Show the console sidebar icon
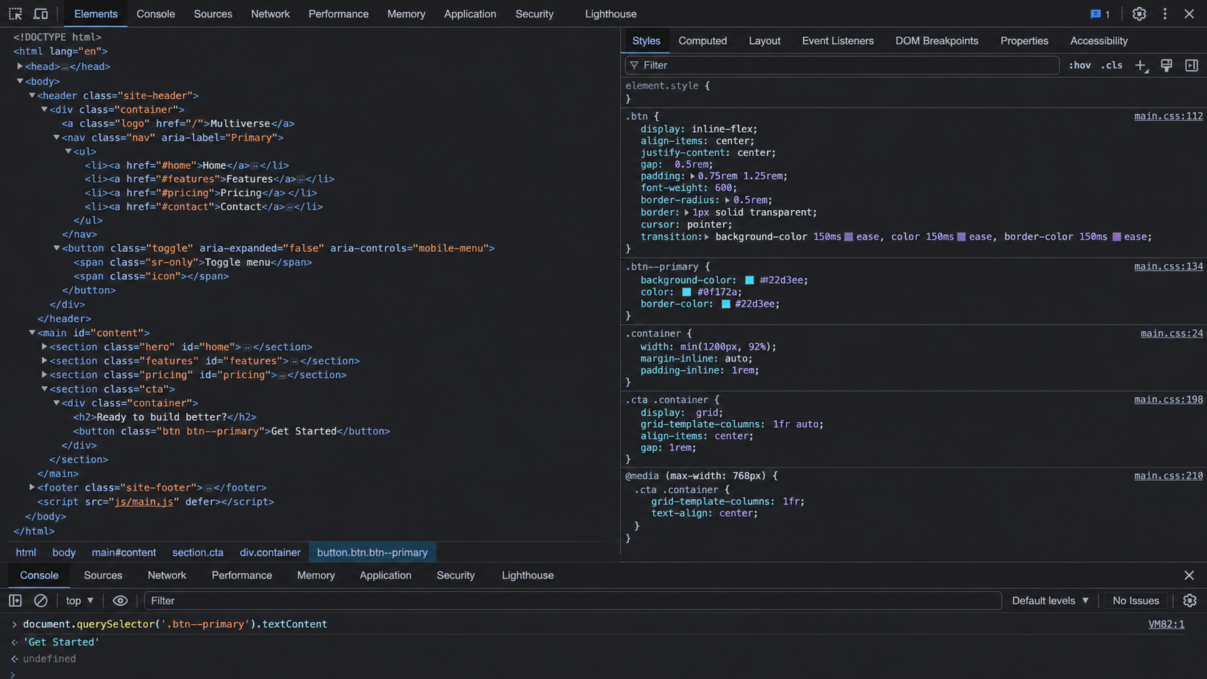The width and height of the screenshot is (1207, 679). (x=15, y=600)
